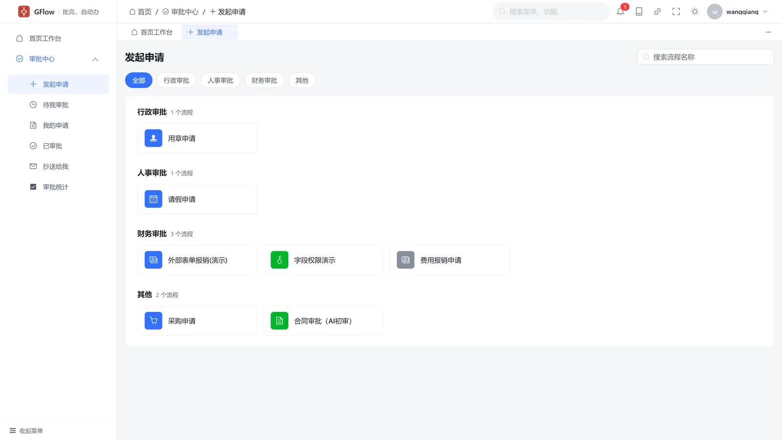Click the green 字段权限演示 icon

(x=280, y=260)
